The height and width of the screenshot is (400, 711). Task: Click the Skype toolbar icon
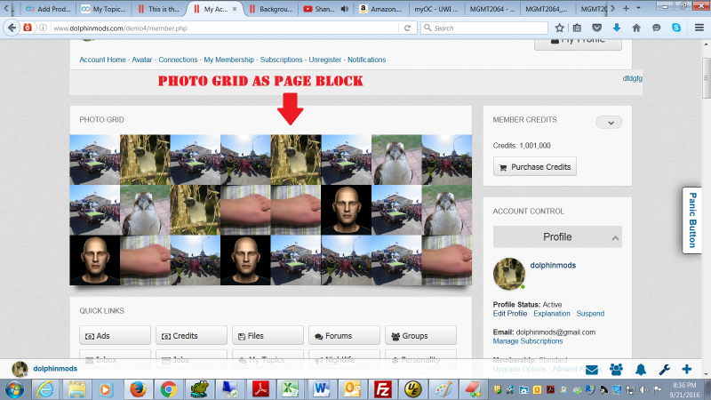coord(676,28)
